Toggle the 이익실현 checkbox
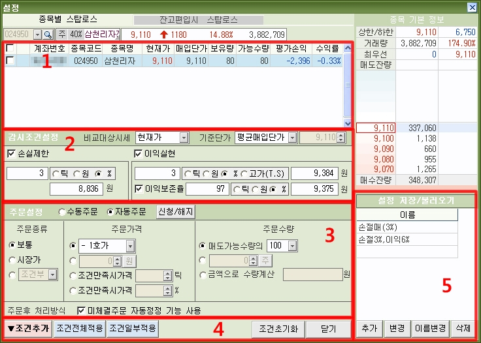The width and height of the screenshot is (481, 343). click(138, 154)
